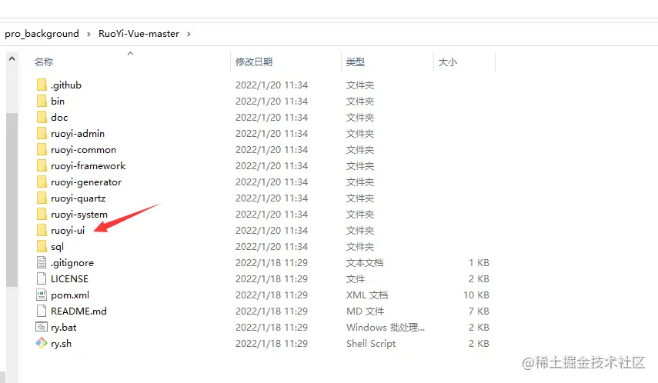This screenshot has width=658, height=383.
Task: Click the 10 KB size of pom.xml
Action: (x=476, y=295)
